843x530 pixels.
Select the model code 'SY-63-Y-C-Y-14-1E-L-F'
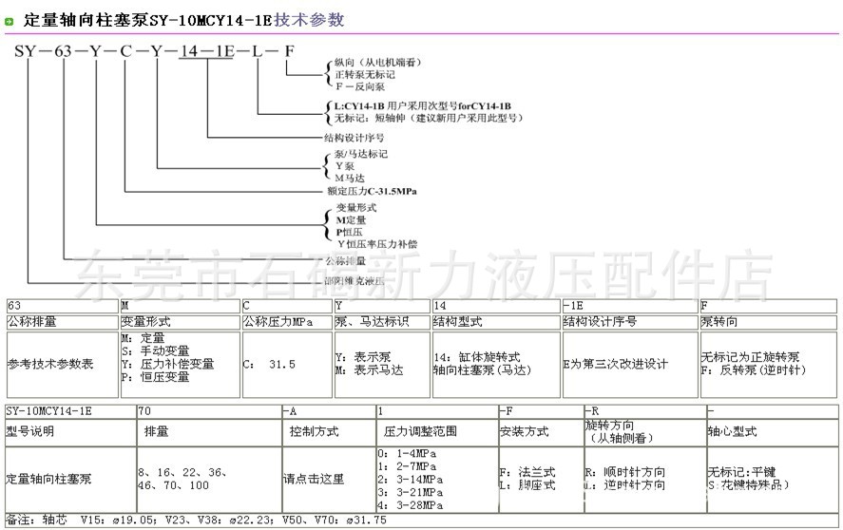(154, 51)
